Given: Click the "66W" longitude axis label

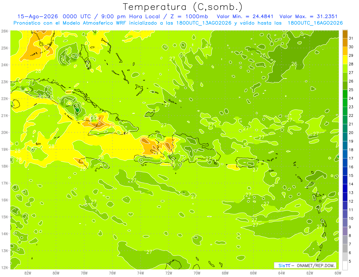Looking at the screenshot, I should tap(253, 273).
